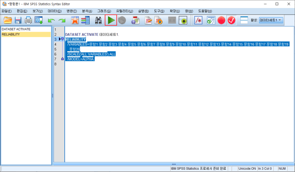Viewport: 295px width, 172px height.
Task: Save the syntax with the floppy disk icon
Action: click(x=18, y=20)
